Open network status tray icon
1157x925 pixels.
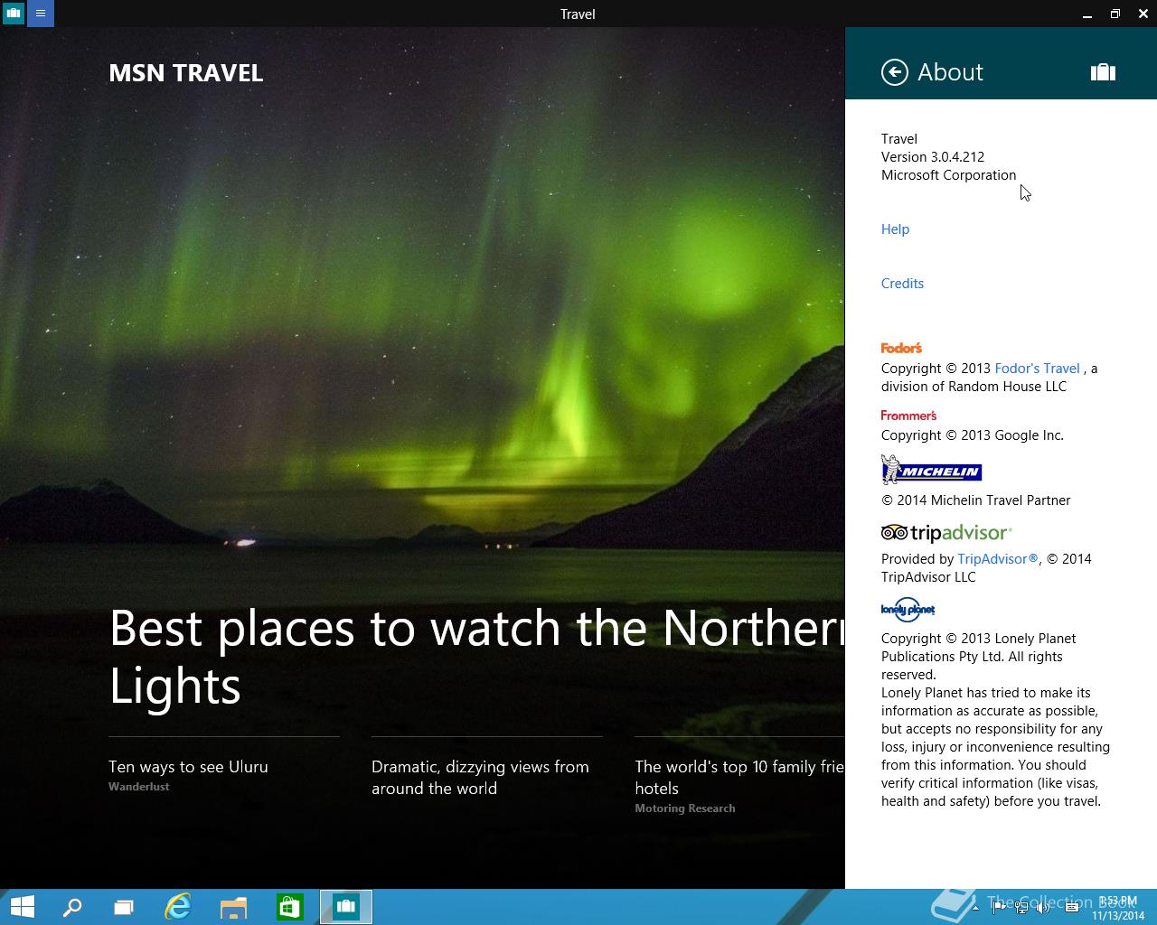[1022, 908]
